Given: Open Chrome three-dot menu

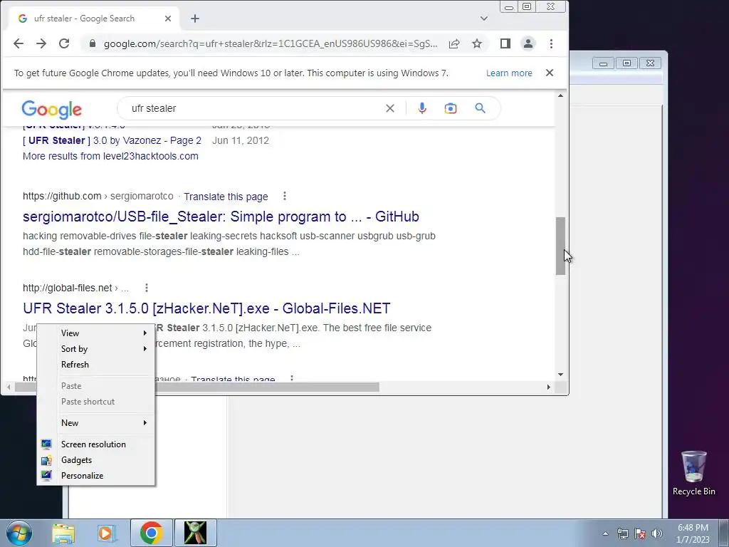Looking at the screenshot, I should 552,43.
